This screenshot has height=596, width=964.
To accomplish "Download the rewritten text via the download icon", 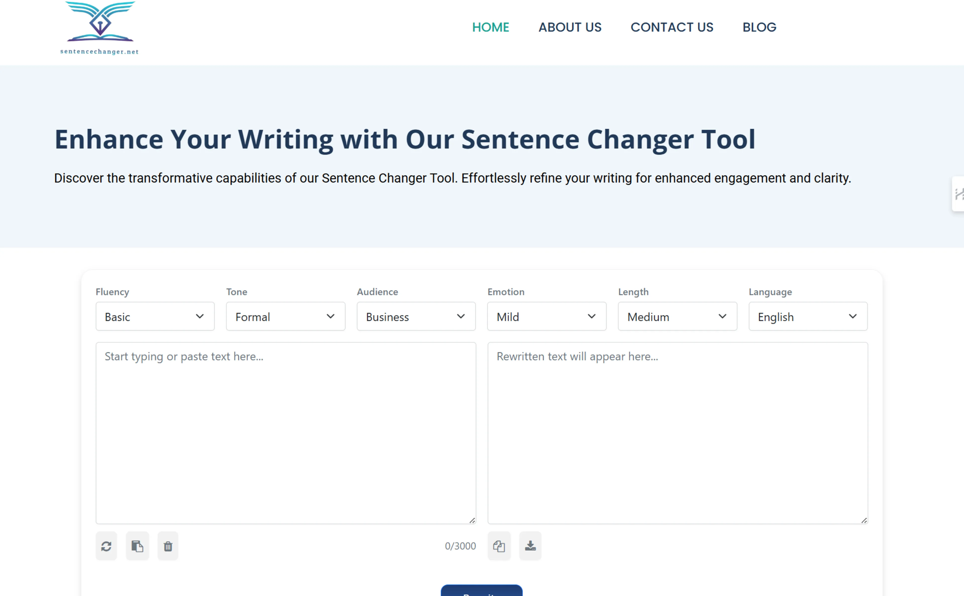I will point(530,546).
